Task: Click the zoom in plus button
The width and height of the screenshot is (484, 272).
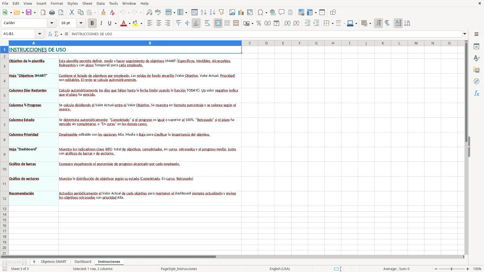Action: pos(468,269)
